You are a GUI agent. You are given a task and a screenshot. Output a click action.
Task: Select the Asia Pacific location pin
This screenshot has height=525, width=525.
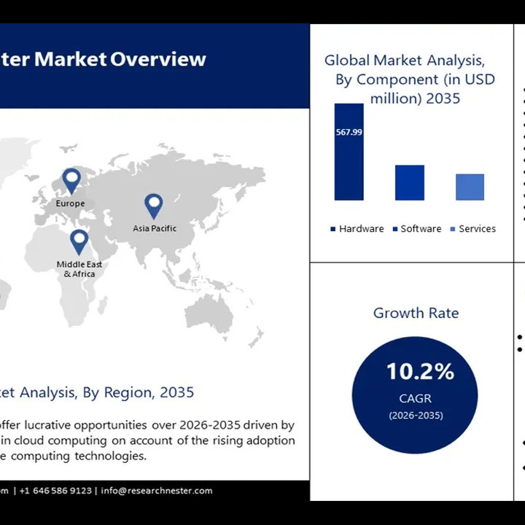153,205
